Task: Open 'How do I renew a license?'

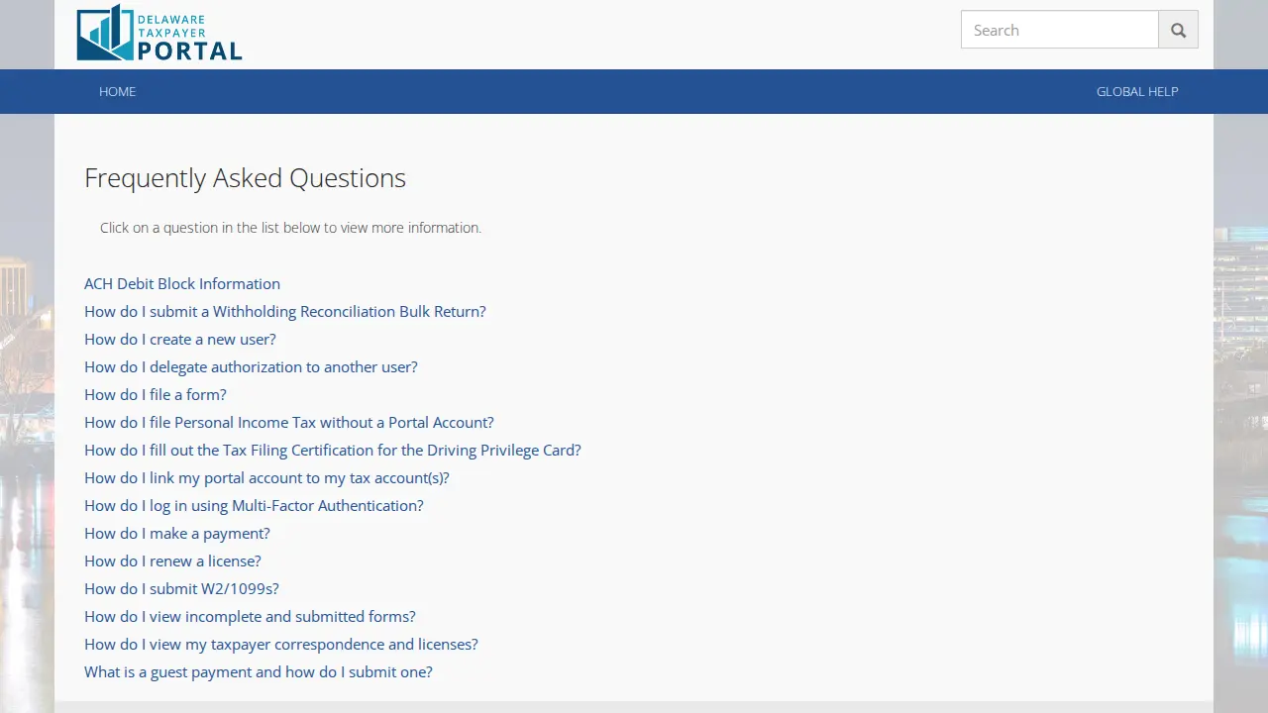Action: pyautogui.click(x=172, y=560)
